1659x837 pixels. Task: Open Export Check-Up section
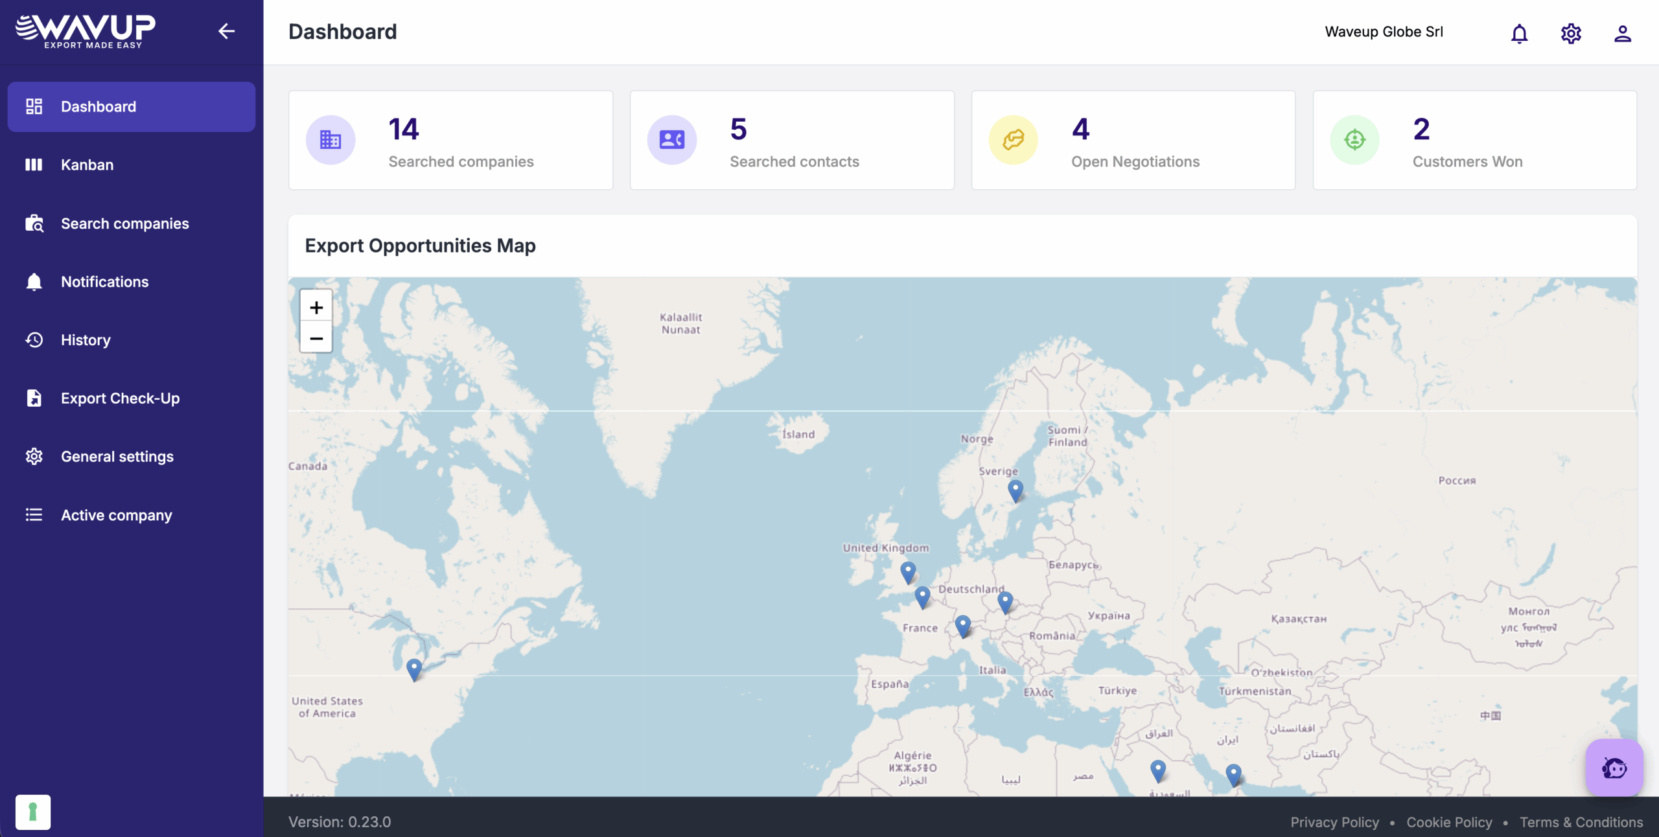[x=120, y=398]
